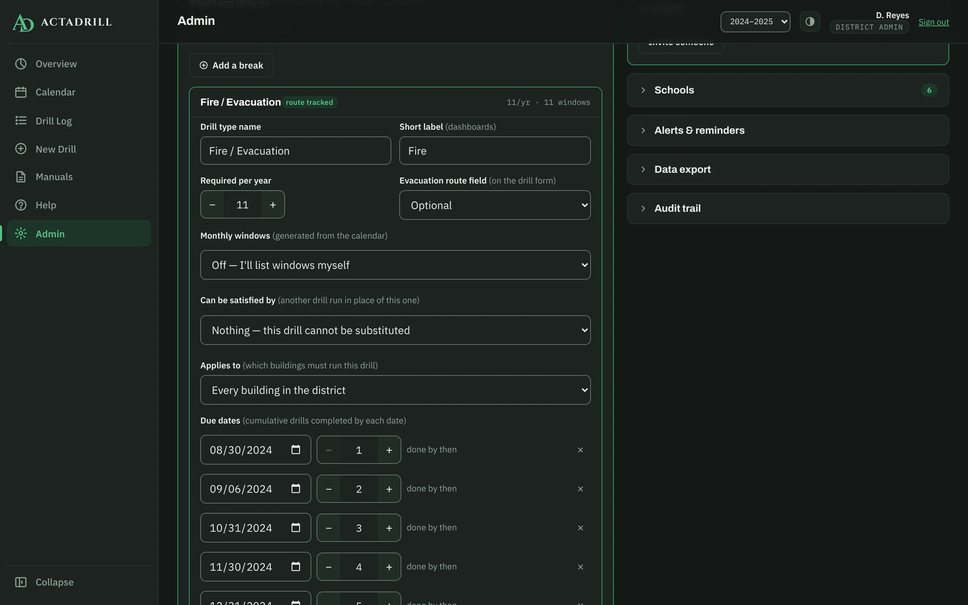The image size is (968, 605).
Task: Open Monthly windows dropdown
Action: [395, 265]
